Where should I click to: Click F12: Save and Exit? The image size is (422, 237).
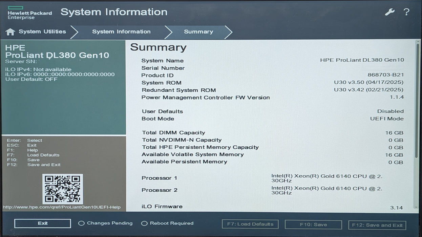(x=377, y=225)
